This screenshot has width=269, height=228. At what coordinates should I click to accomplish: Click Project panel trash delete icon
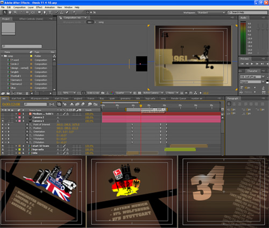(x=27, y=94)
